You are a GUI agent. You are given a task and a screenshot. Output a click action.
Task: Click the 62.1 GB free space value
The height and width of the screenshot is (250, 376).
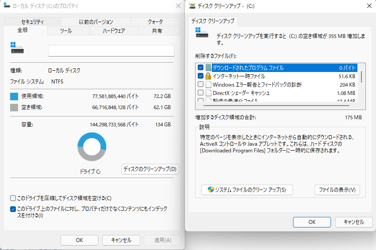click(162, 107)
